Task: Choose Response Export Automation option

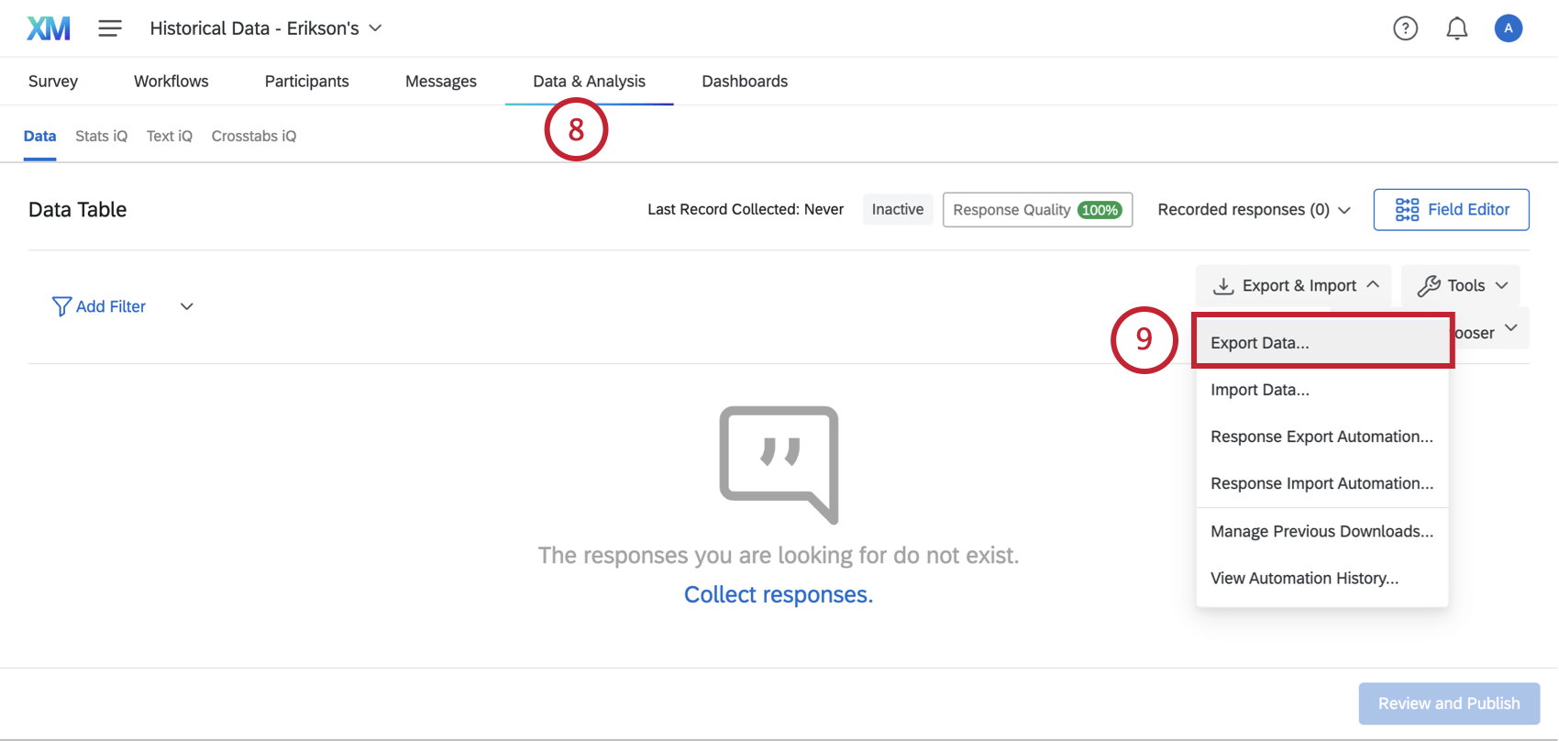Action: click(1322, 437)
